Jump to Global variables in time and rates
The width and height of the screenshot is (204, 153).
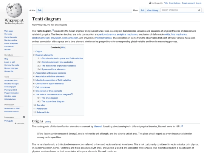(x=57, y=62)
